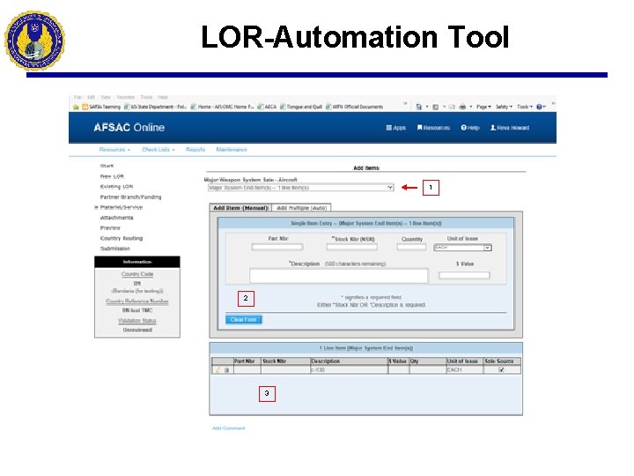Select the Add Item (Manual) tab
This screenshot has width=634, height=476.
tap(240, 208)
